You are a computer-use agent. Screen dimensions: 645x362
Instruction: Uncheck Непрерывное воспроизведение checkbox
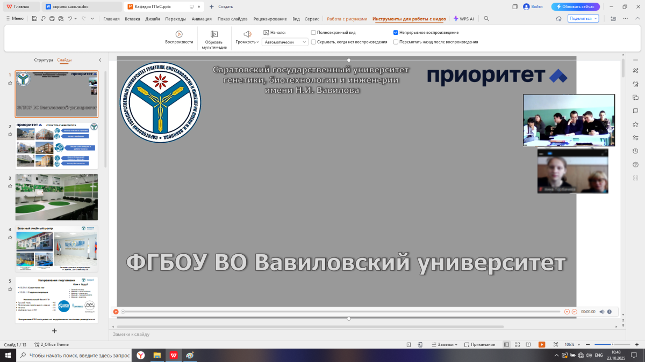coord(396,32)
